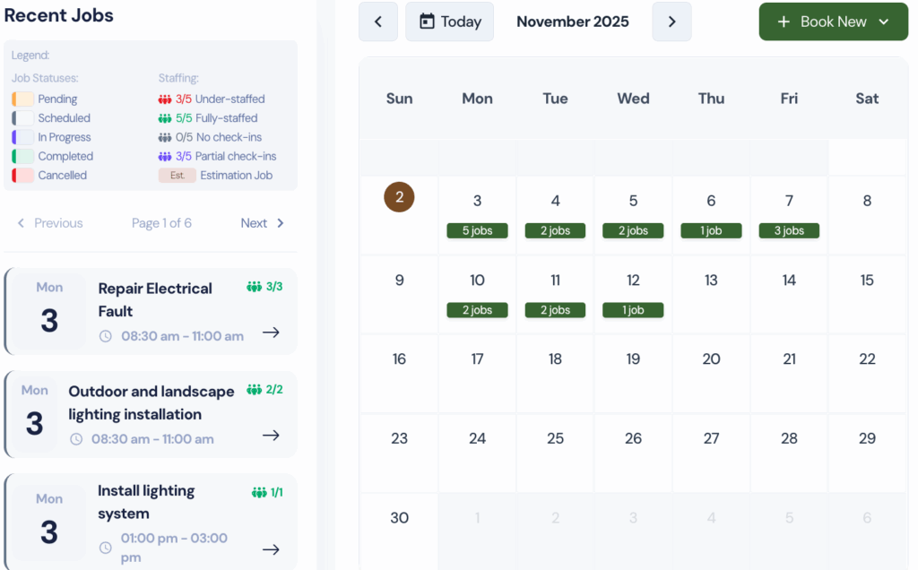This screenshot has height=570, width=918.
Task: Go to next month with right chevron
Action: click(x=671, y=22)
